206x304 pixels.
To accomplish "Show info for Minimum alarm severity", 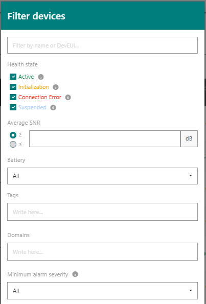I will point(75,274).
